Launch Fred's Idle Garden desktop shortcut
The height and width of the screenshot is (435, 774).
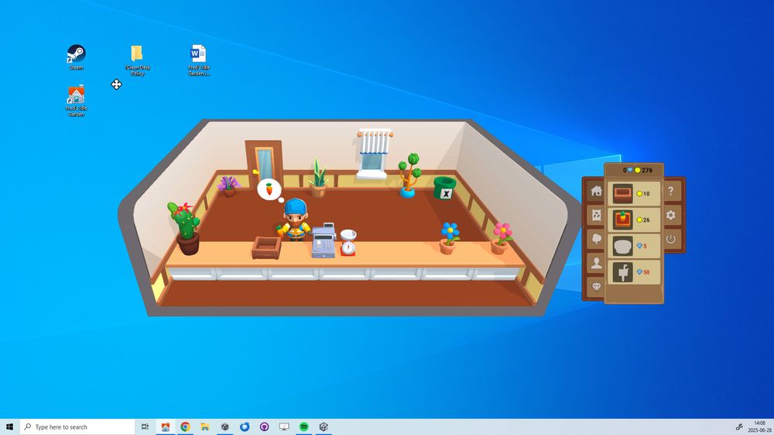(76, 101)
